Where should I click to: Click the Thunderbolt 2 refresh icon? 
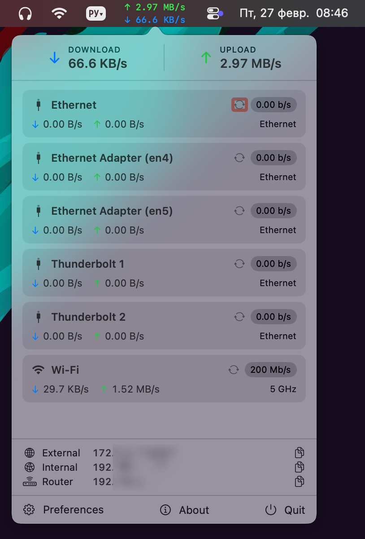pos(239,317)
